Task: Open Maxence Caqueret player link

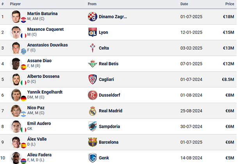Action: tap(45, 29)
